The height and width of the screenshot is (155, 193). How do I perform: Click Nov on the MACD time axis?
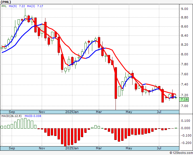[x=42, y=148]
